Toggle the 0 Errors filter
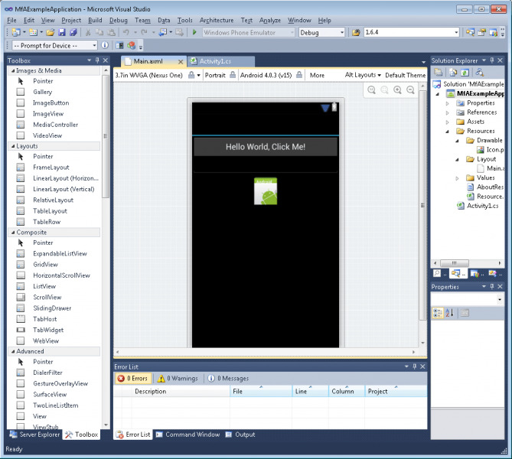The height and width of the screenshot is (459, 512). pos(132,378)
